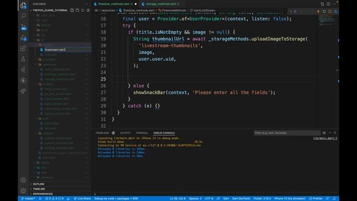
Task: Click resources in the breadcrumb
Action: tap(108, 10)
